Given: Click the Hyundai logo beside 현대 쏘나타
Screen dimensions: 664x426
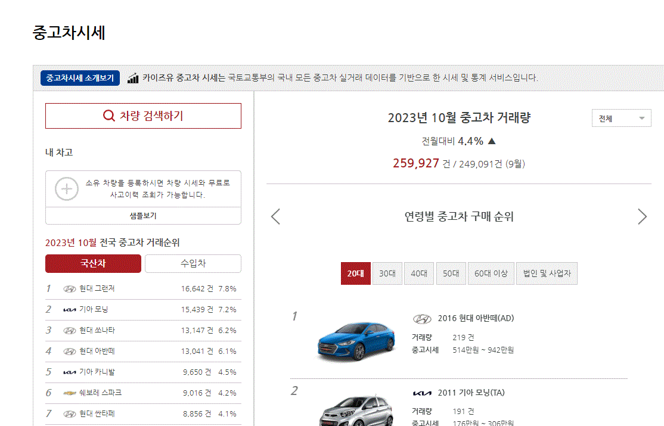Looking at the screenshot, I should 70,330.
